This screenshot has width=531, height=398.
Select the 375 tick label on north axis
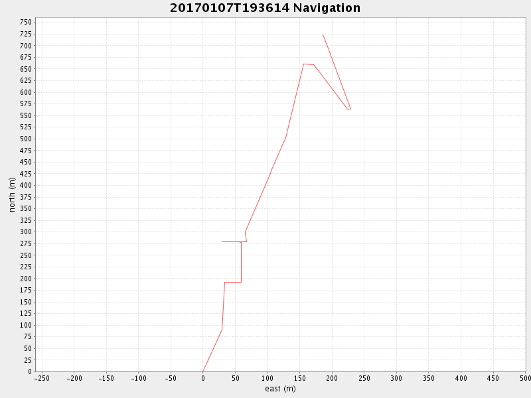pos(26,197)
